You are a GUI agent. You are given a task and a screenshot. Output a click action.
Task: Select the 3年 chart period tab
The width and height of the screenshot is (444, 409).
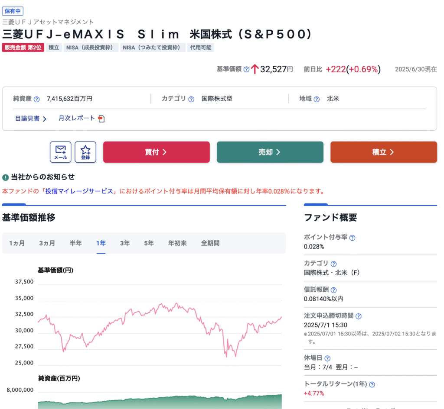125,243
